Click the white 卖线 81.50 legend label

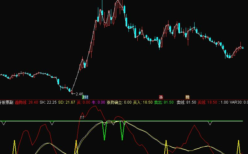(x=186, y=102)
